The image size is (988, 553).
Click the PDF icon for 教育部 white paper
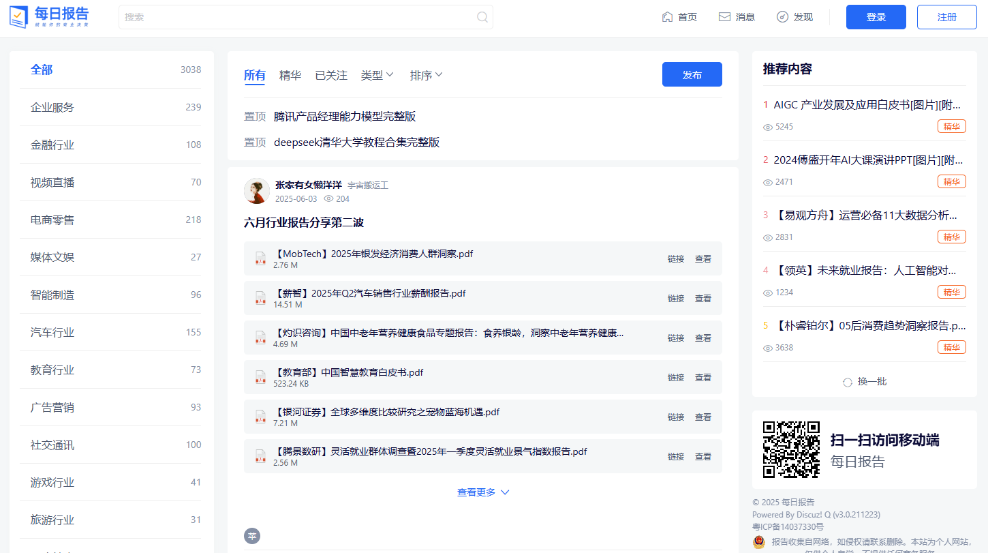(x=260, y=377)
